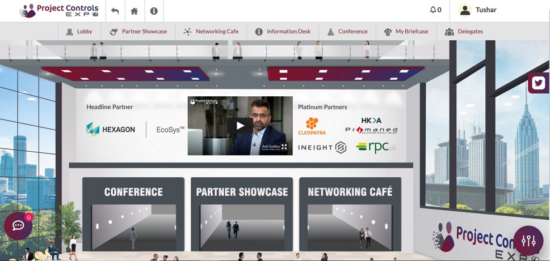Click the rpc uk partner logo
The width and height of the screenshot is (550, 261).
point(376,147)
